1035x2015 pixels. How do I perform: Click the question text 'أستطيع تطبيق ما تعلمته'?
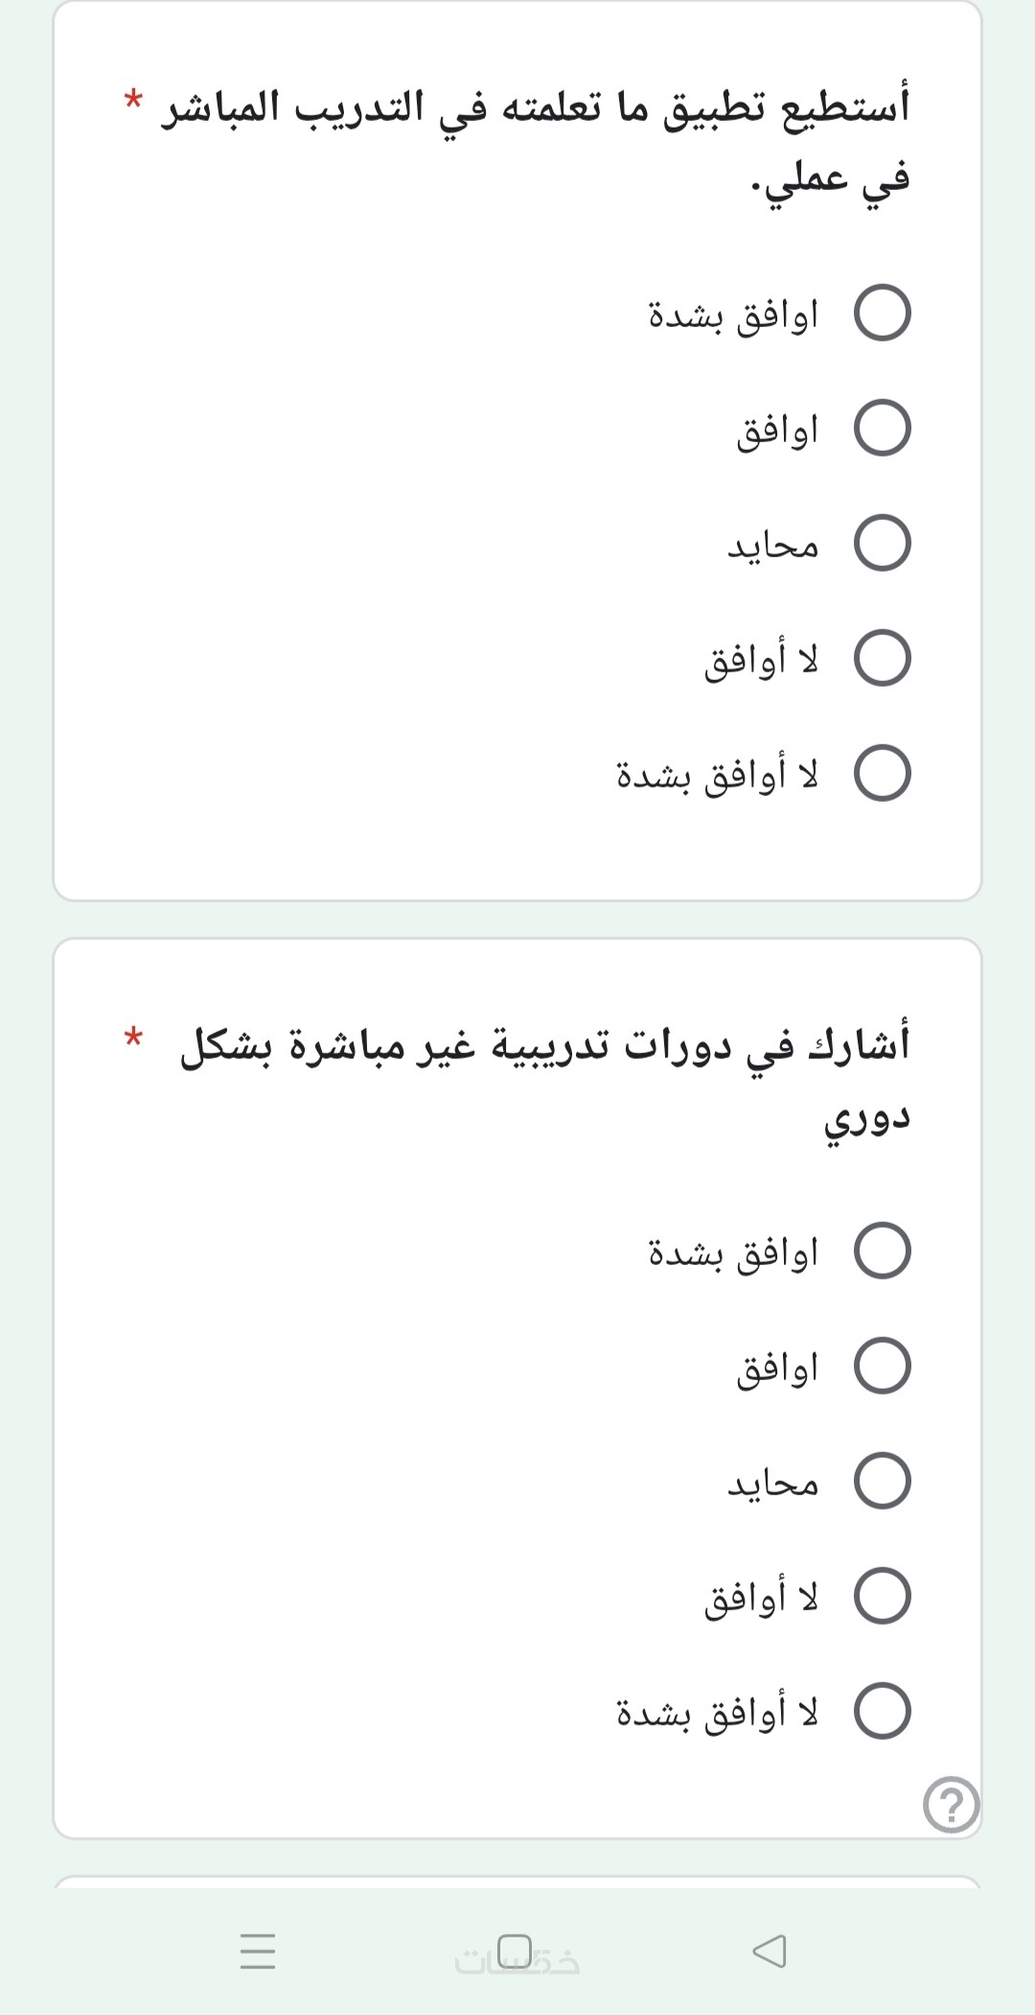tap(537, 107)
